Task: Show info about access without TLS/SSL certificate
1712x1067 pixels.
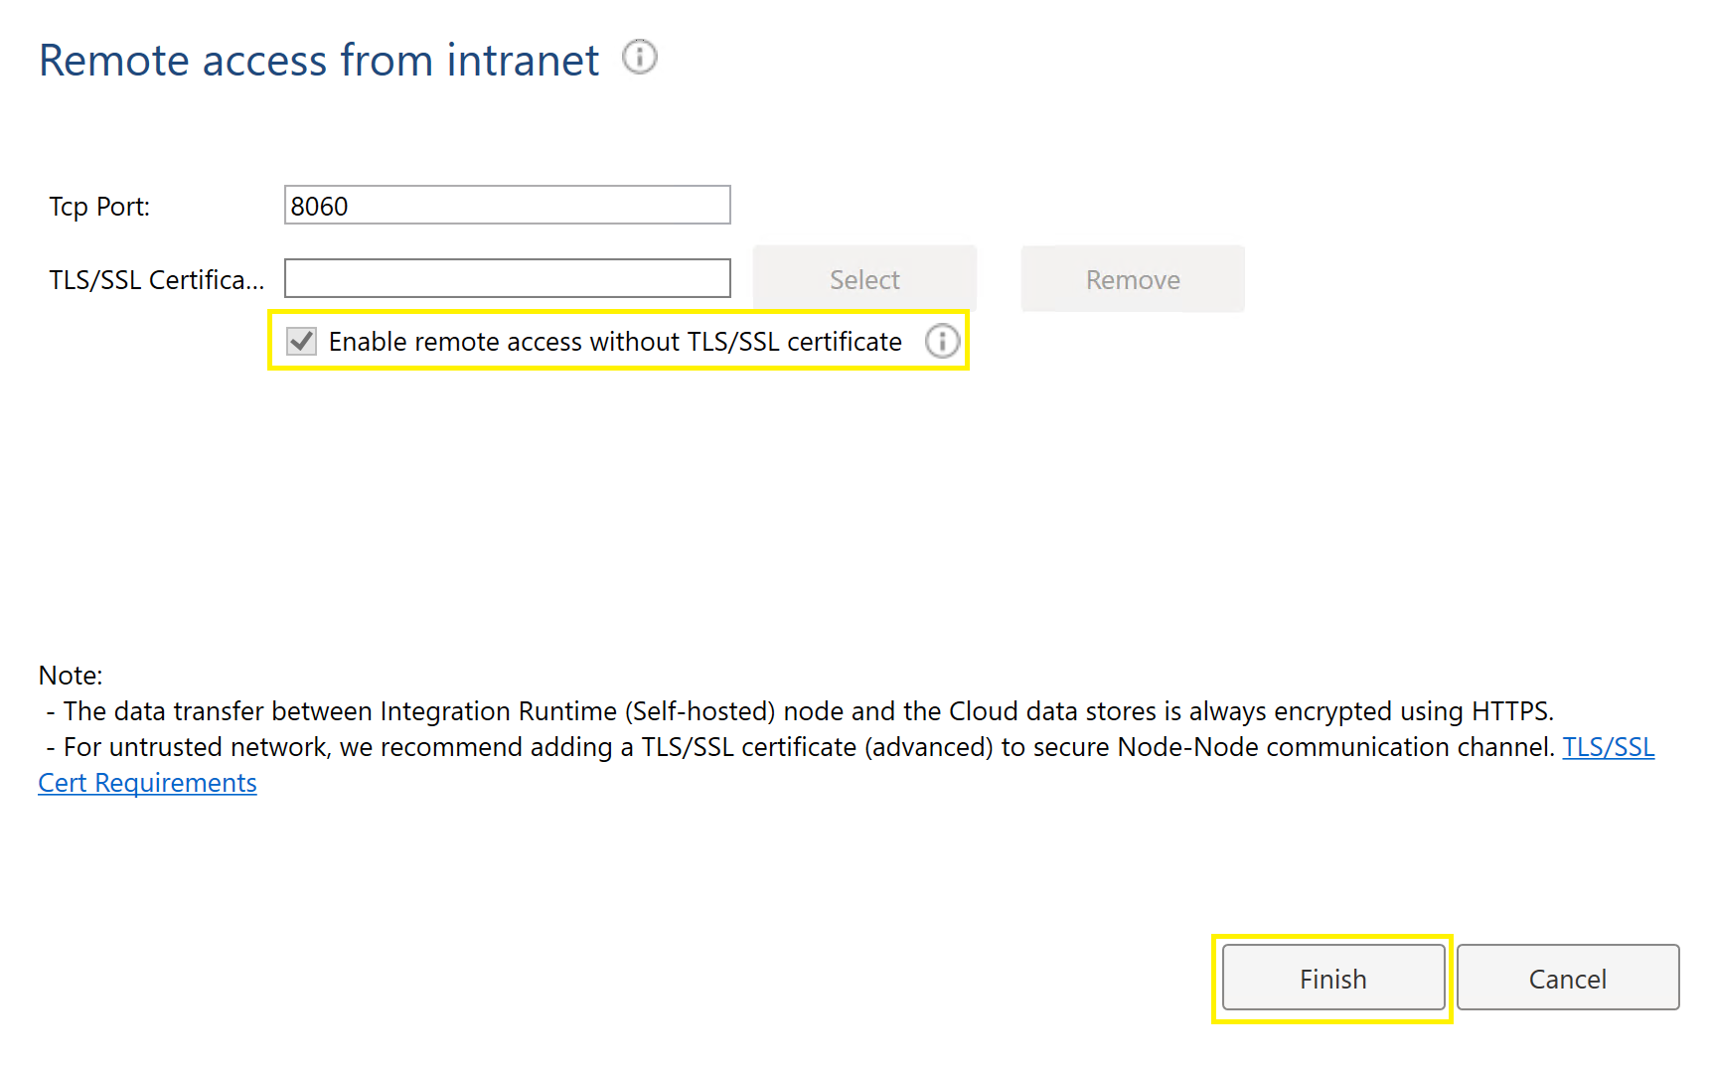Action: click(x=942, y=342)
